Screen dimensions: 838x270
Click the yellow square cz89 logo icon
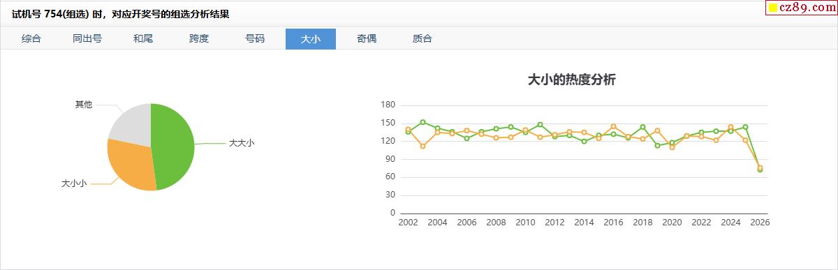[774, 8]
